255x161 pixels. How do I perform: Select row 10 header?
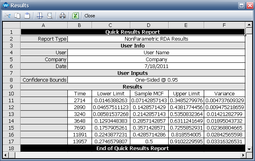pyautogui.click(x=11, y=93)
